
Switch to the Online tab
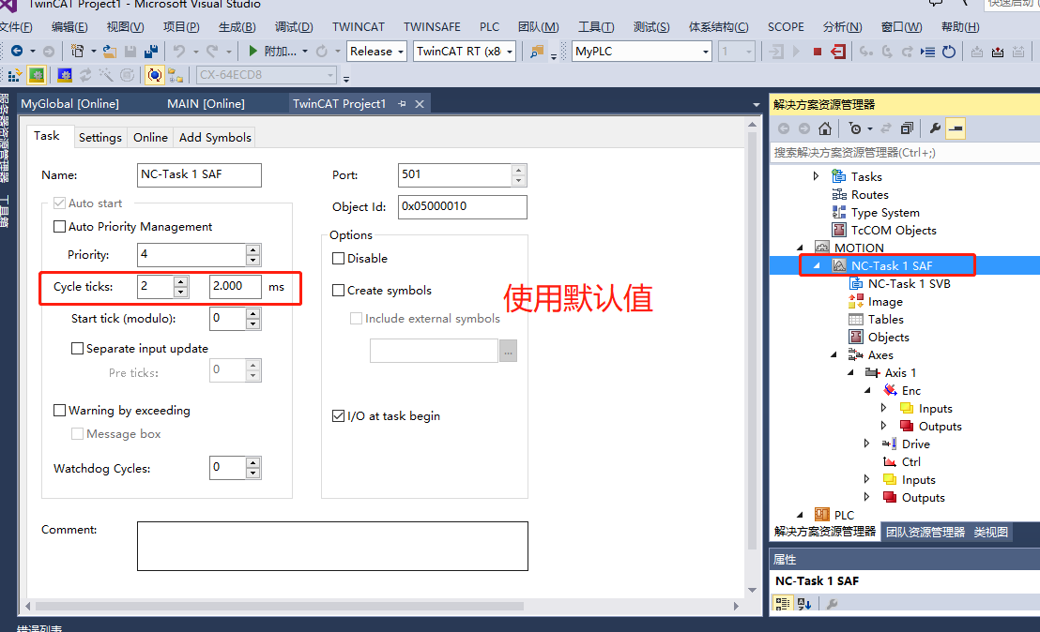click(x=150, y=137)
